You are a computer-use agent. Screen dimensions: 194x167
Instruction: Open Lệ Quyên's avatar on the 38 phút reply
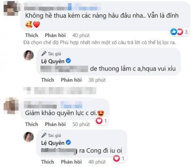click(x=28, y=55)
